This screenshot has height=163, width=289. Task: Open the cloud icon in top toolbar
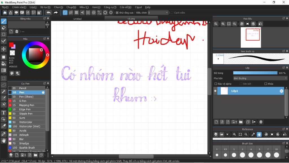point(5,12)
